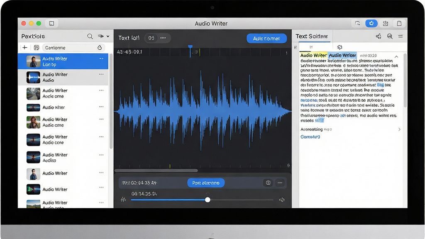Open options for the Audio Writer Lanop row
This screenshot has height=239, width=425.
101,59
